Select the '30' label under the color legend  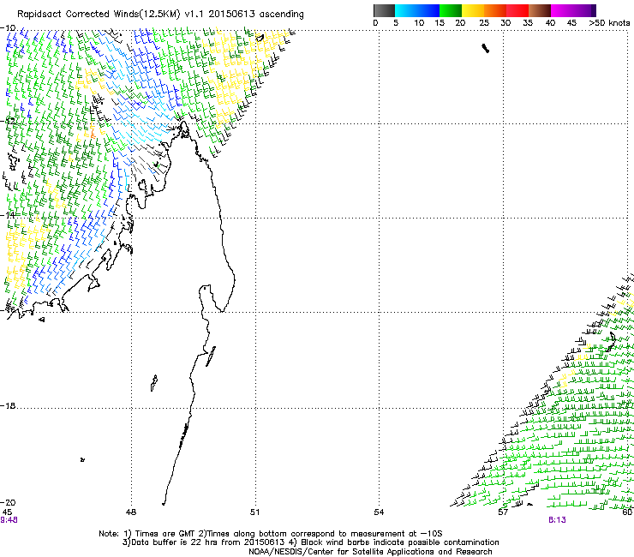505,23
